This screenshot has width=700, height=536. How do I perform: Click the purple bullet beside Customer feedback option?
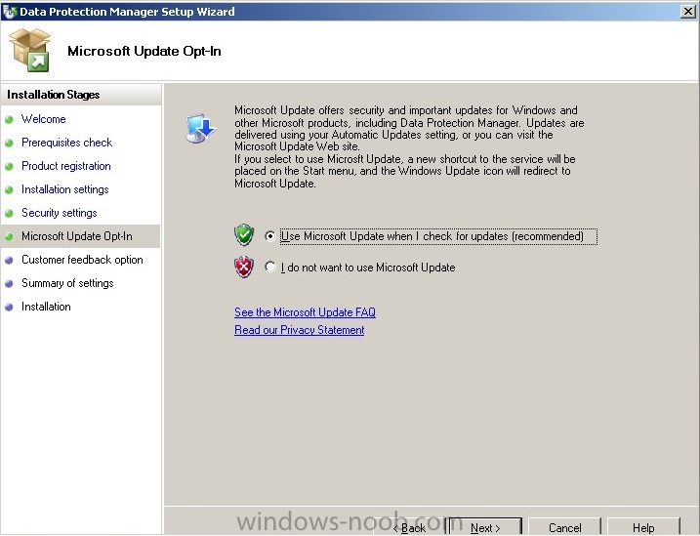coord(9,261)
